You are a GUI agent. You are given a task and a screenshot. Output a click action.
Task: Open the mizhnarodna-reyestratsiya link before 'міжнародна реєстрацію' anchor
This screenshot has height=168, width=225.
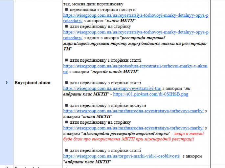[x=133, y=128]
